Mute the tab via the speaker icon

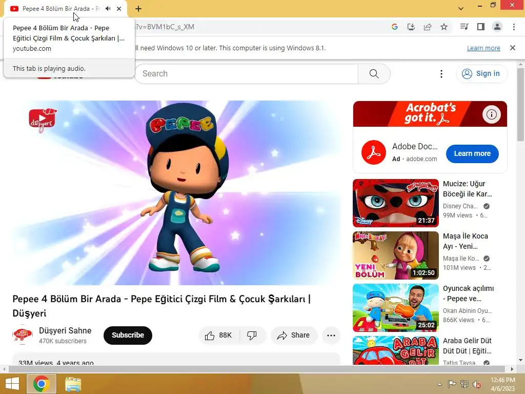point(108,9)
